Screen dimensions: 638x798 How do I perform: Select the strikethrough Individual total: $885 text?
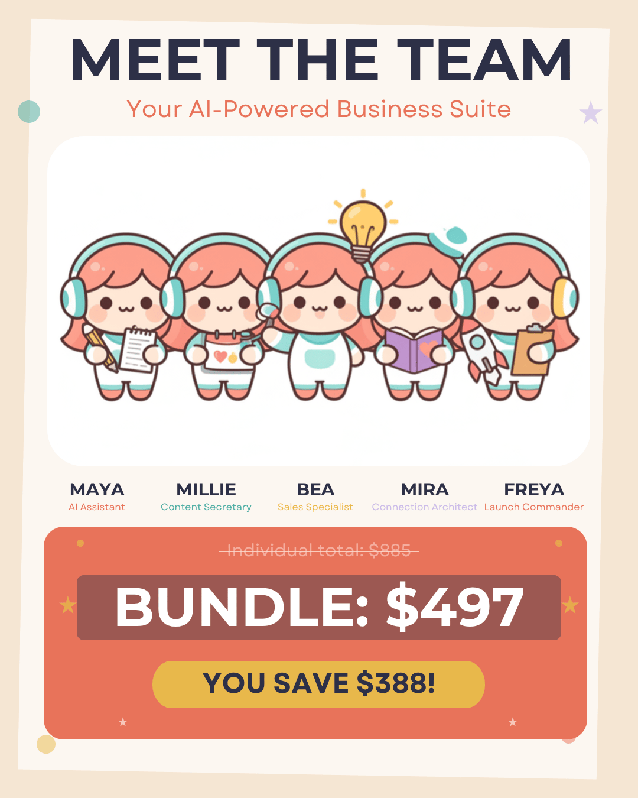[319, 550]
